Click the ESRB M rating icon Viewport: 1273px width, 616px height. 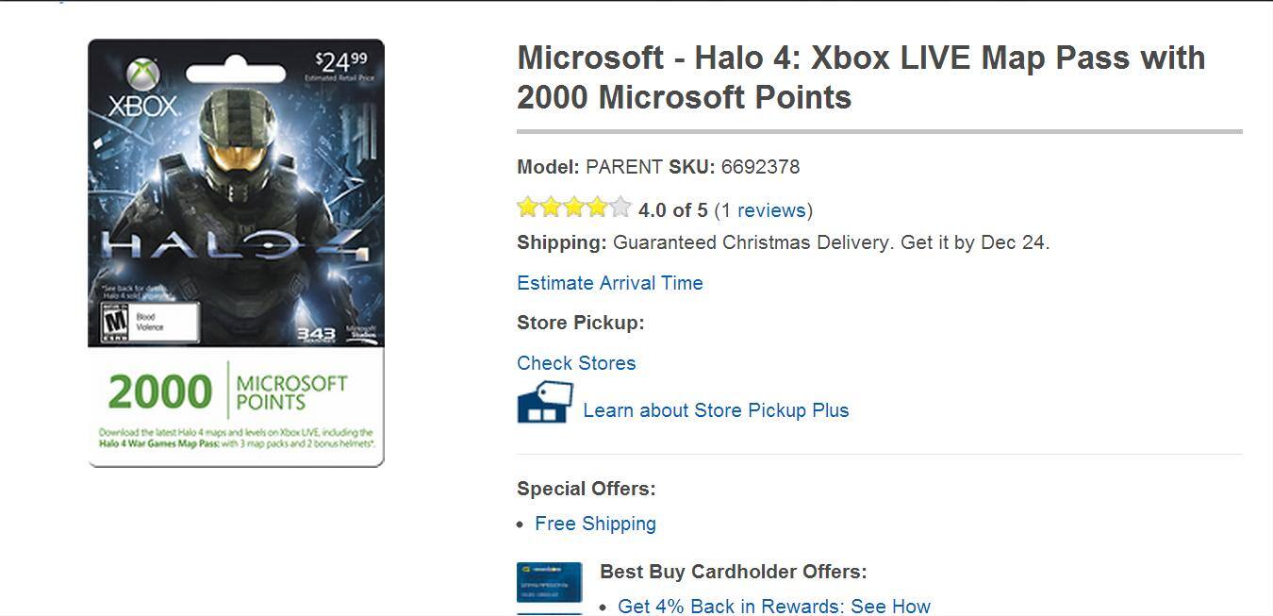click(115, 323)
